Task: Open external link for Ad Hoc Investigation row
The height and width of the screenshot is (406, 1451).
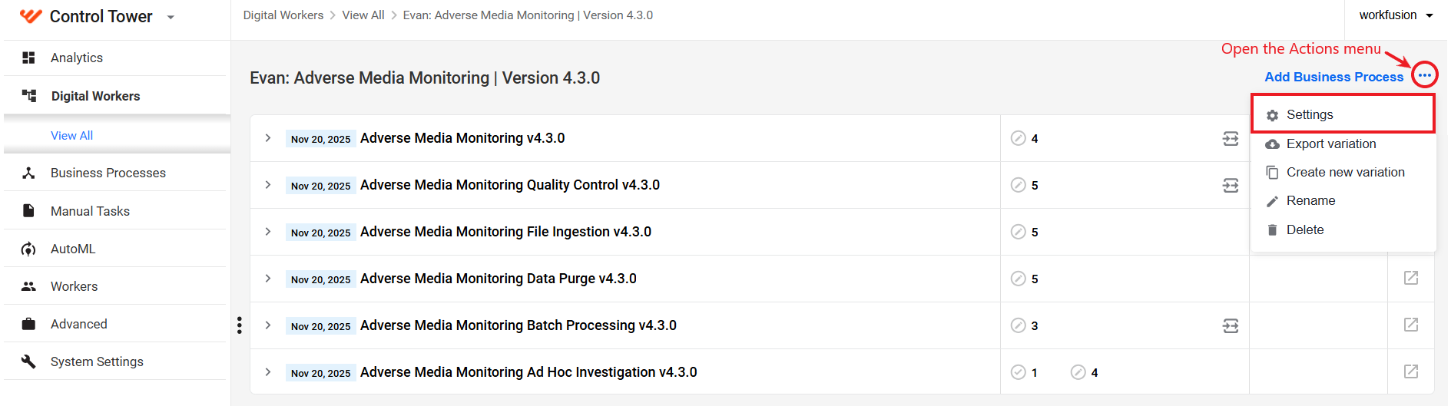Action: [1411, 371]
